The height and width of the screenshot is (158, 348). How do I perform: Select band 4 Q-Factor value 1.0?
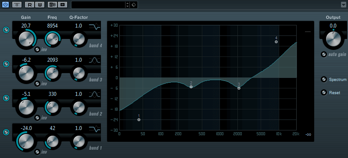(79, 26)
